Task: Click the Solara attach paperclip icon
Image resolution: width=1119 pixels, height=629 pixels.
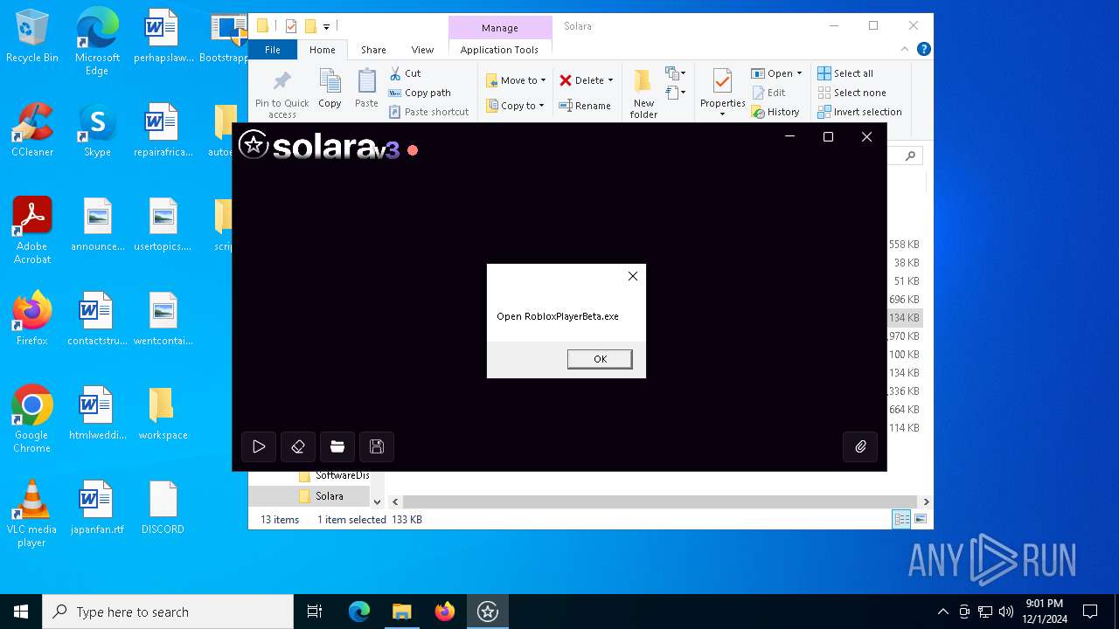Action: click(860, 446)
